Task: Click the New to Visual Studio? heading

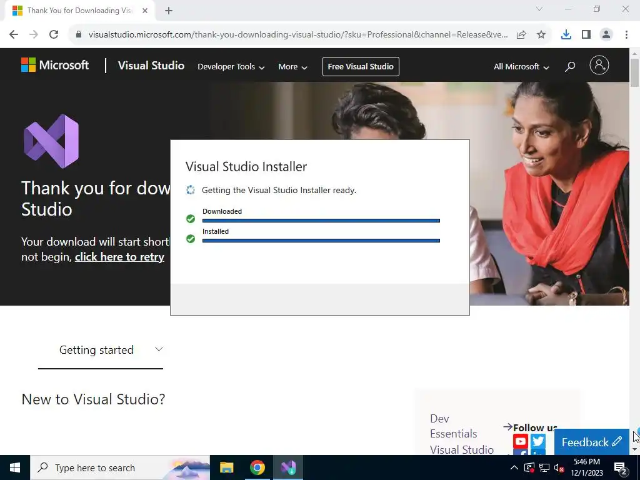Action: (x=94, y=399)
